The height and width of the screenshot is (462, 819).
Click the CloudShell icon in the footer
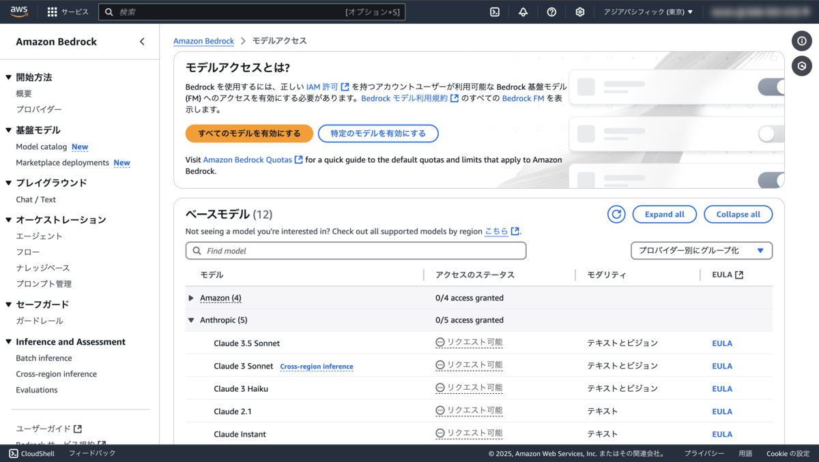tap(14, 453)
